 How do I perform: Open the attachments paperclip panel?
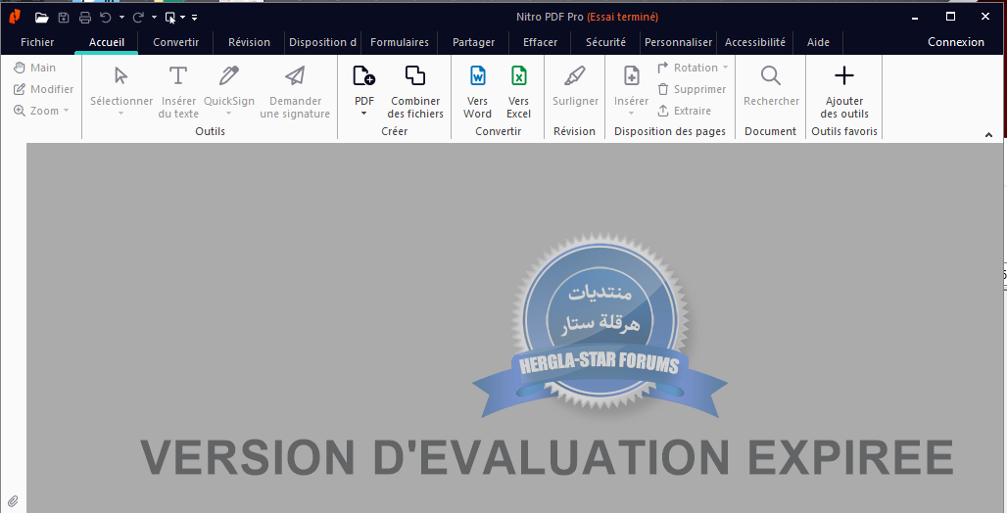(x=13, y=501)
